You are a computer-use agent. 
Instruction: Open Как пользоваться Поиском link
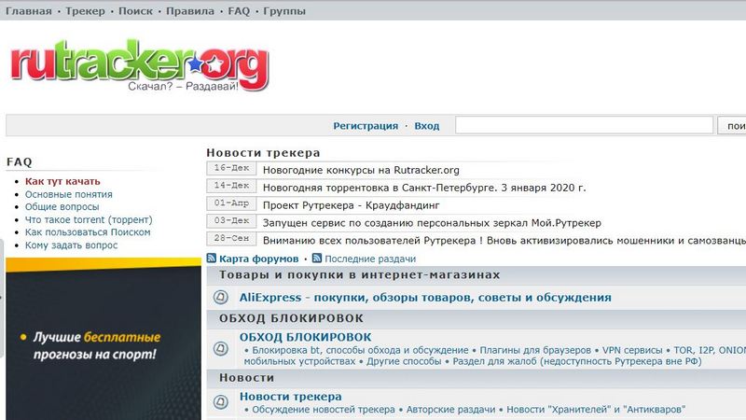coord(88,232)
